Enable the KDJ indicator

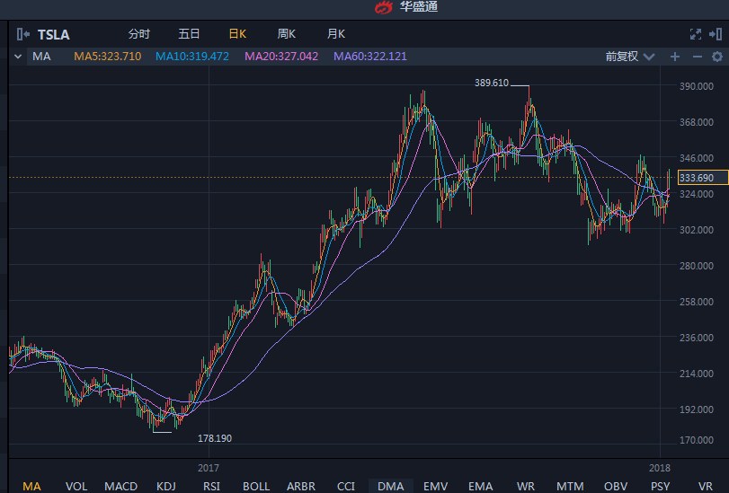166,486
